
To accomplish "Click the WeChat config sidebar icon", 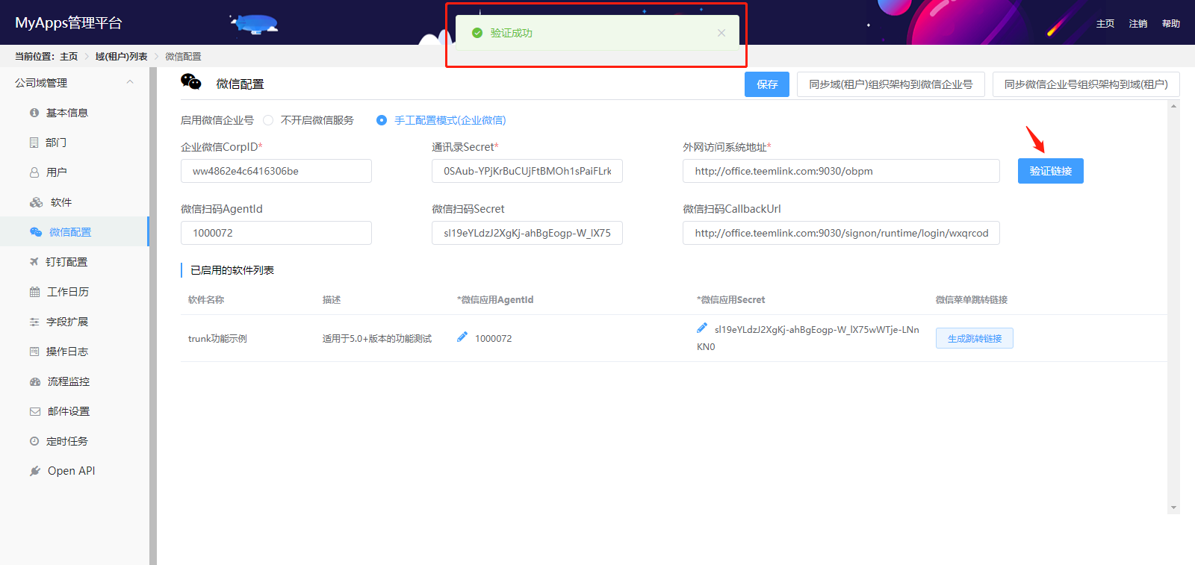I will coord(35,232).
